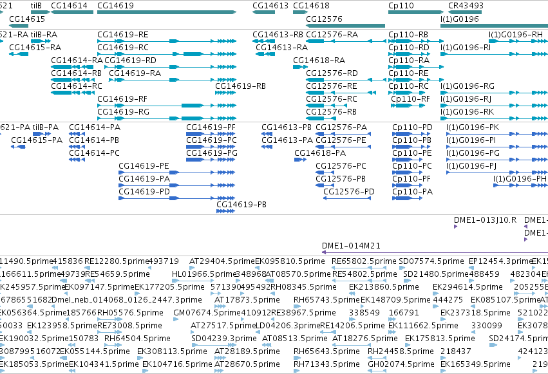
Task: Select the CG14618-PA protein label
Action: pos(320,153)
